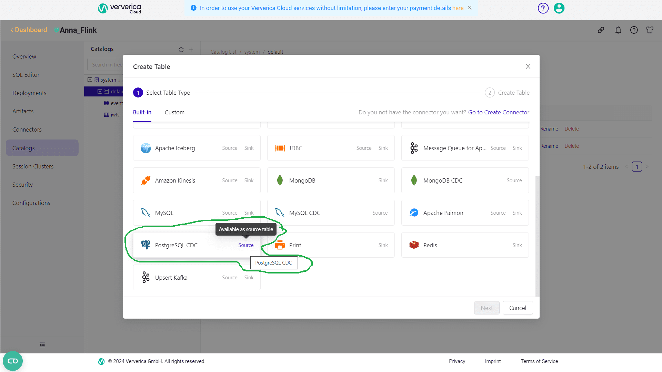Screen dimensions: 662x372
Task: Select the PostgreSQL CDC connector name
Action: [176, 245]
